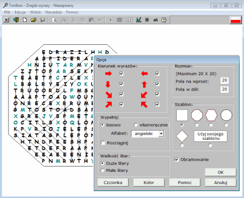This screenshot has height=198, width=244.
Task: Click the grey panel icon after play
Action: [120, 20]
